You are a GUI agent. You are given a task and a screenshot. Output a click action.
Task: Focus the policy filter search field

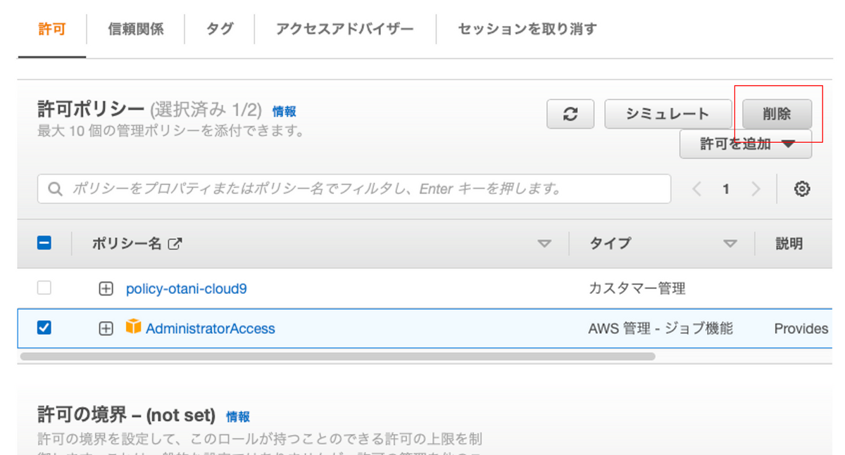pyautogui.click(x=366, y=188)
